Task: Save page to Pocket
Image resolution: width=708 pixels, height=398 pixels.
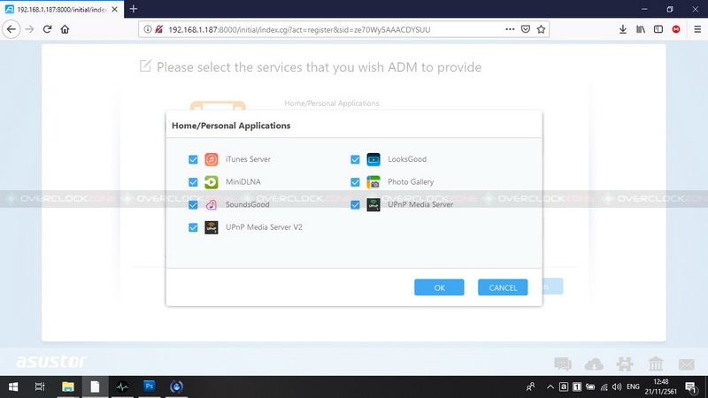Action: coord(526,29)
